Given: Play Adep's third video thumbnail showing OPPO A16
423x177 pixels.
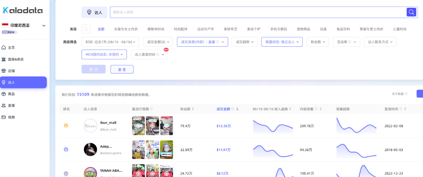Looking at the screenshot, I should click(x=166, y=150).
